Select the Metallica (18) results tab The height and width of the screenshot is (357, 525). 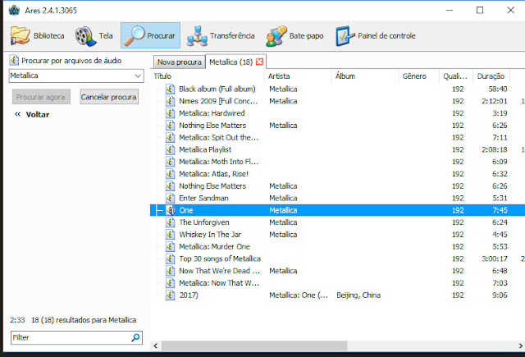point(231,62)
